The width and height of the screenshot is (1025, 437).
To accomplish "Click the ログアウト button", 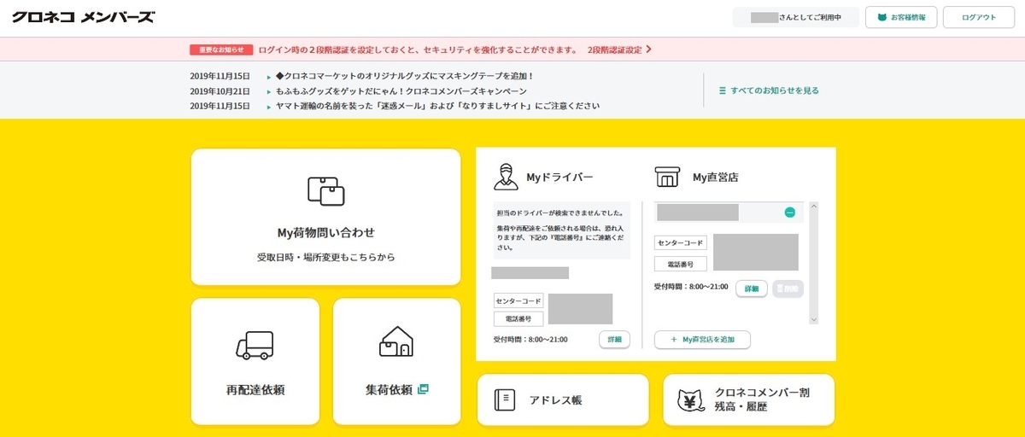I will 978,17.
